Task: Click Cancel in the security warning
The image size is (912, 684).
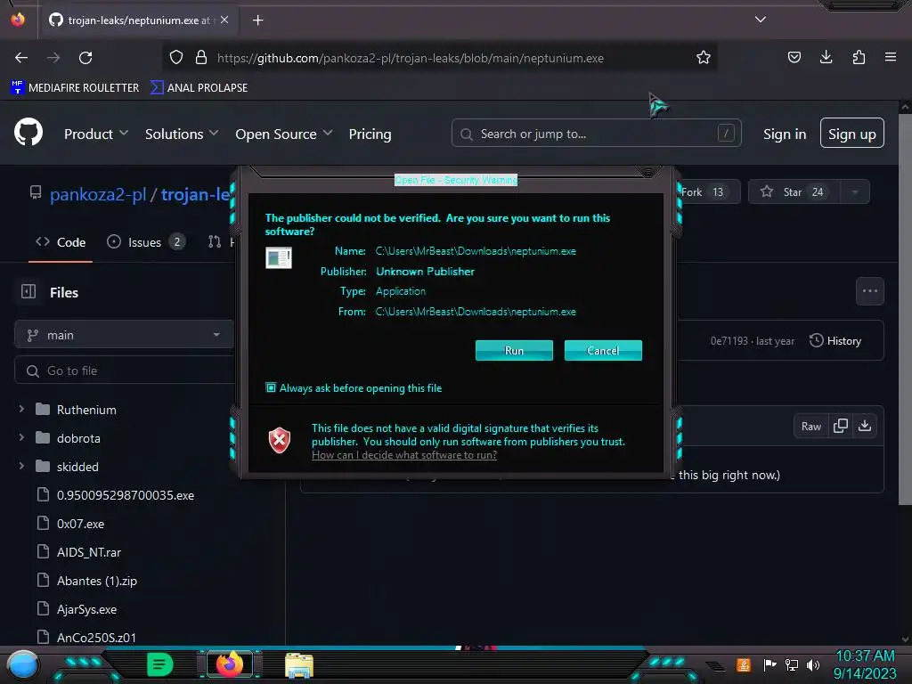Action: [603, 350]
